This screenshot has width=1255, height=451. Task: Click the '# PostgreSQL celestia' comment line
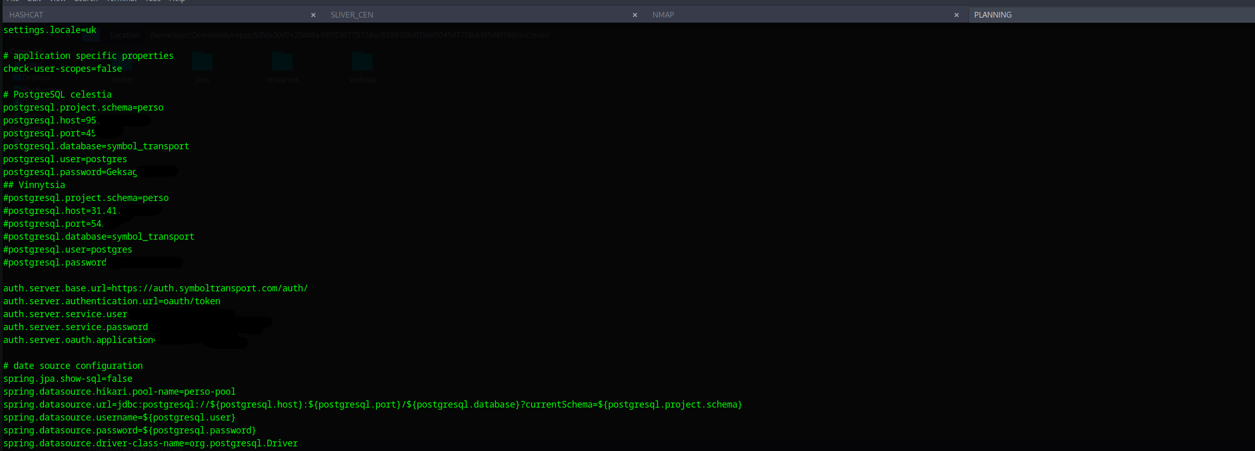[57, 95]
